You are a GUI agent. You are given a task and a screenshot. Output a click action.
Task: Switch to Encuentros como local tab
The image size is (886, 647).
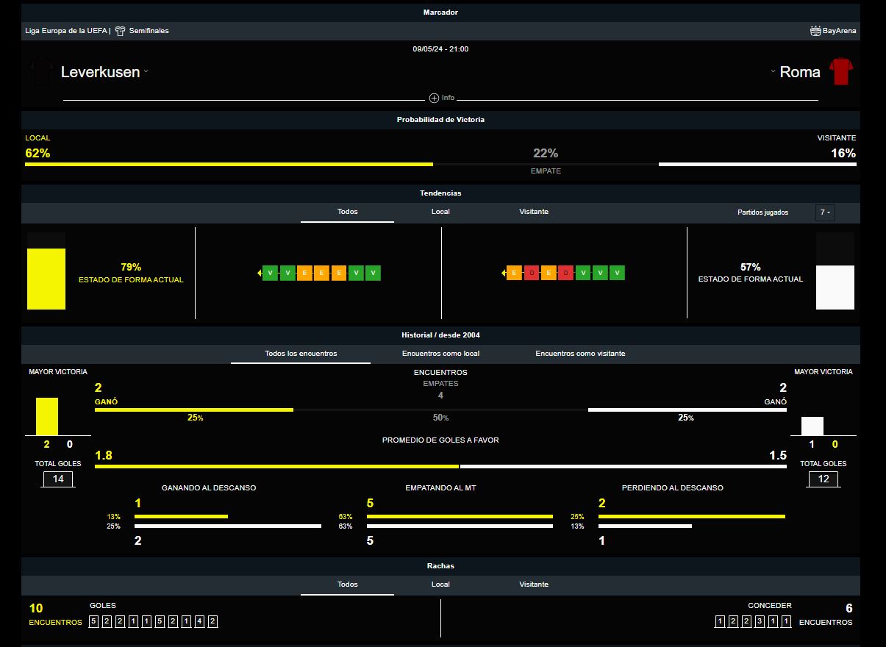coord(440,354)
